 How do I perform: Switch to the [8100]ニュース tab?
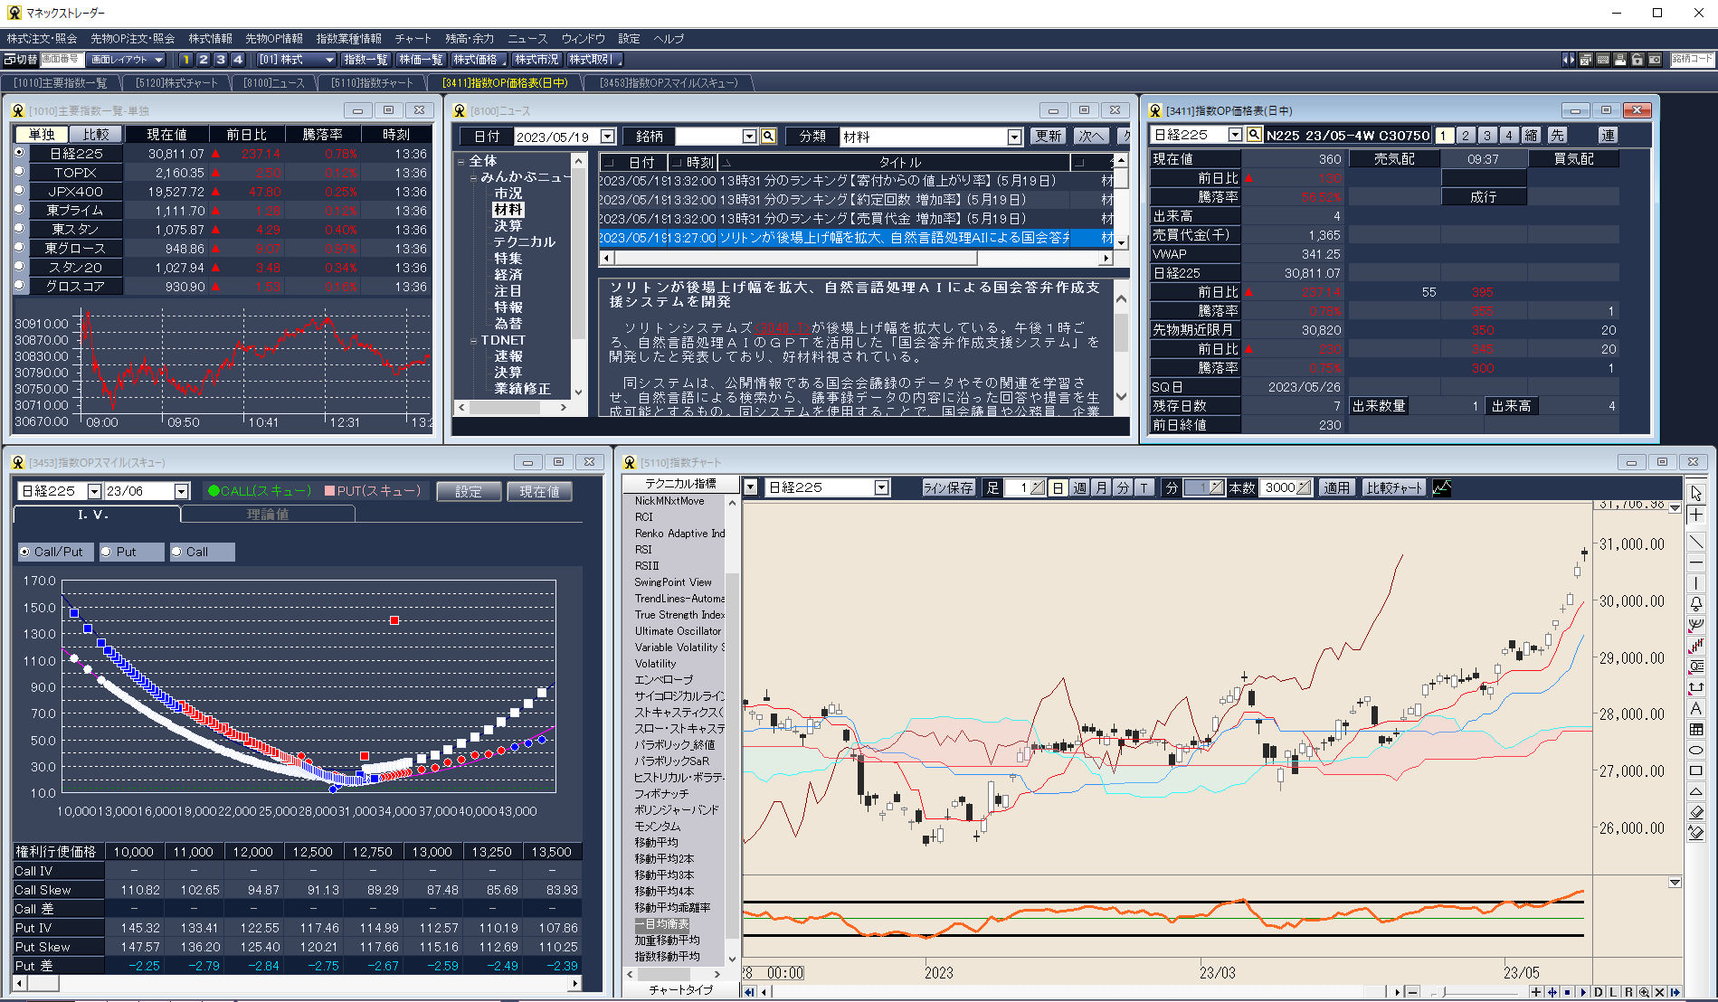271,81
